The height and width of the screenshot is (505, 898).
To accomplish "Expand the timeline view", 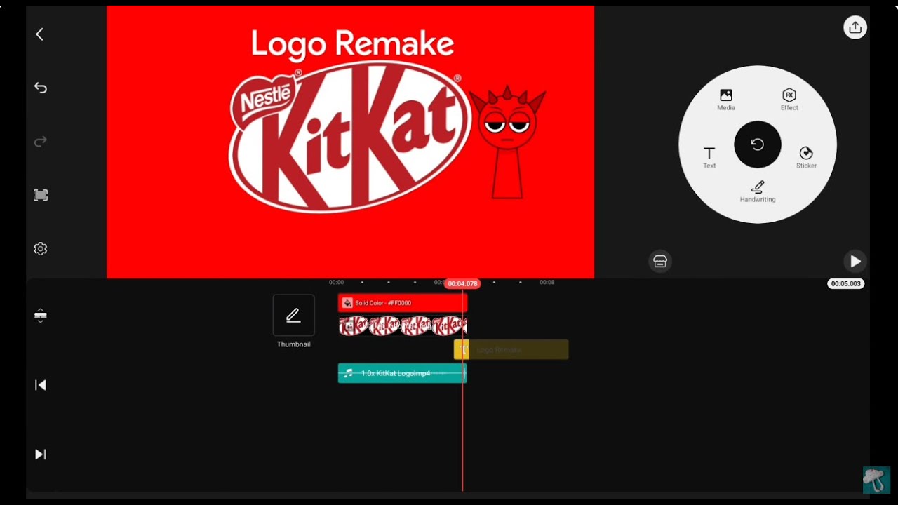I will tap(41, 316).
